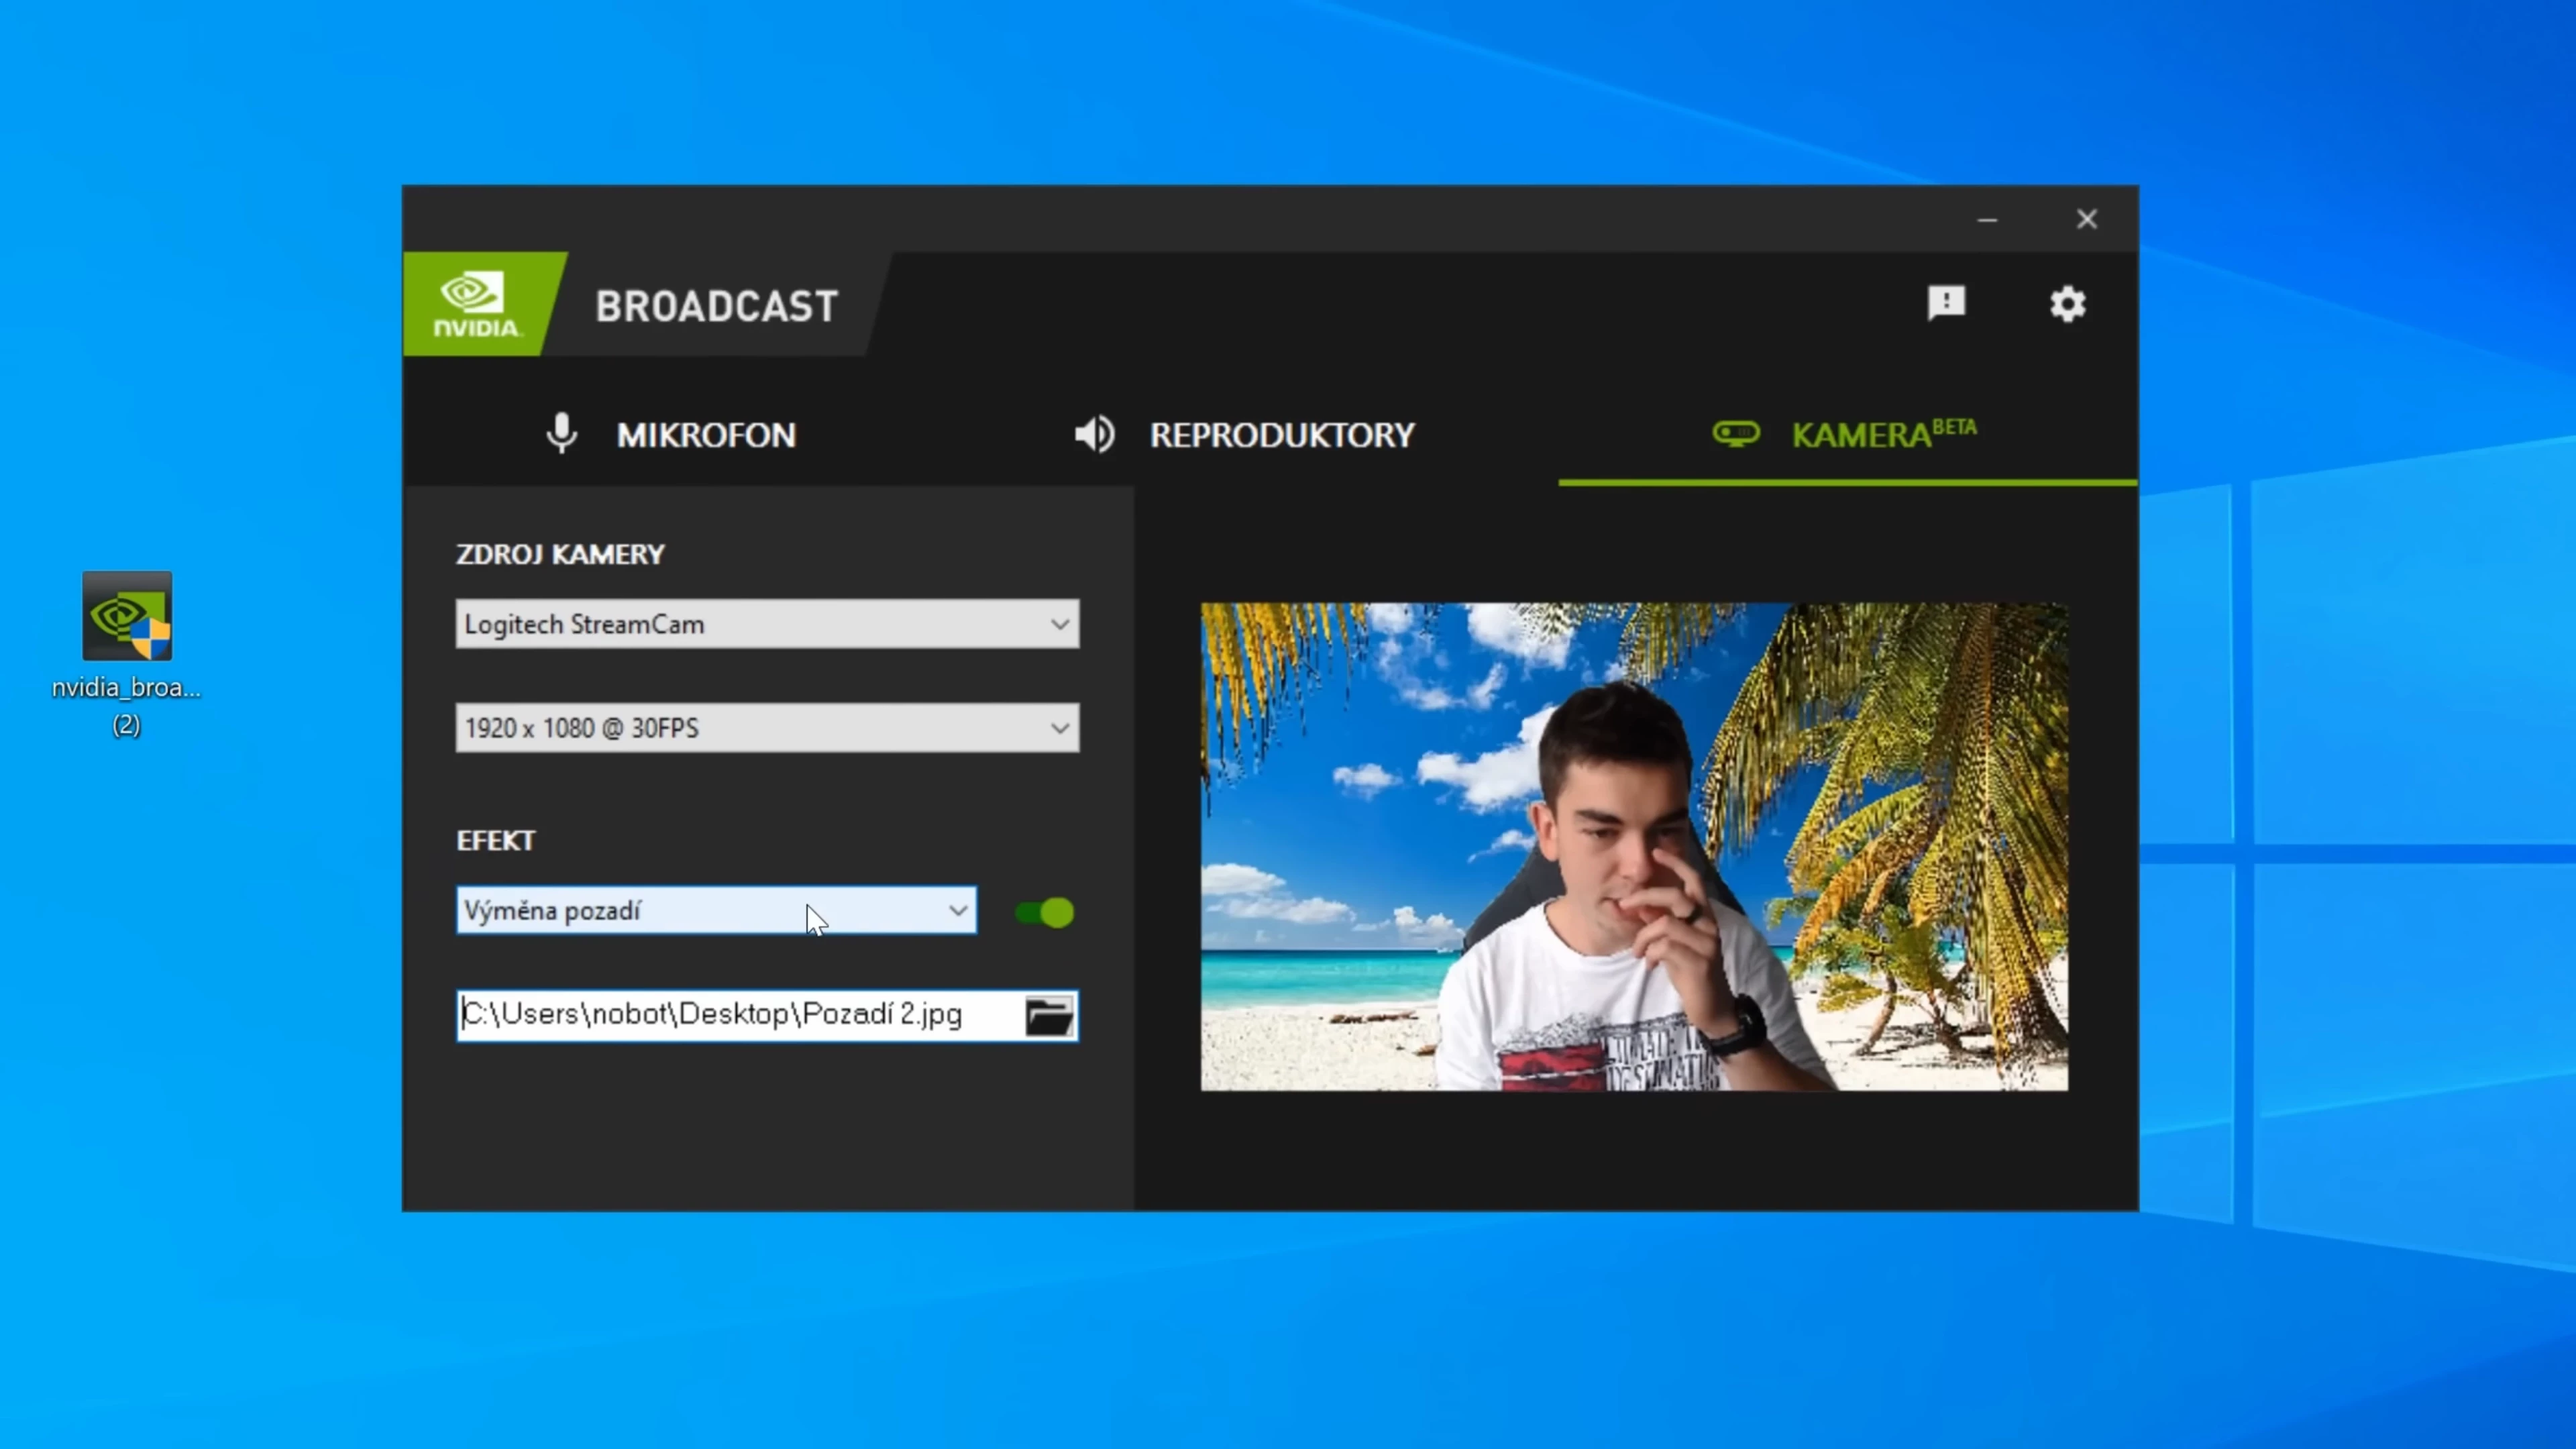Screen dimensions: 2576x1449
Task: Click the BROADCAST title text
Action: 716,306
